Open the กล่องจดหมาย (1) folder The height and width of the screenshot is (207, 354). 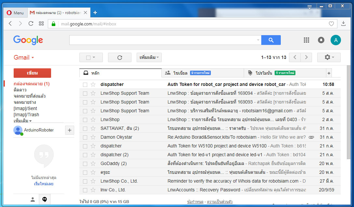tap(32, 84)
